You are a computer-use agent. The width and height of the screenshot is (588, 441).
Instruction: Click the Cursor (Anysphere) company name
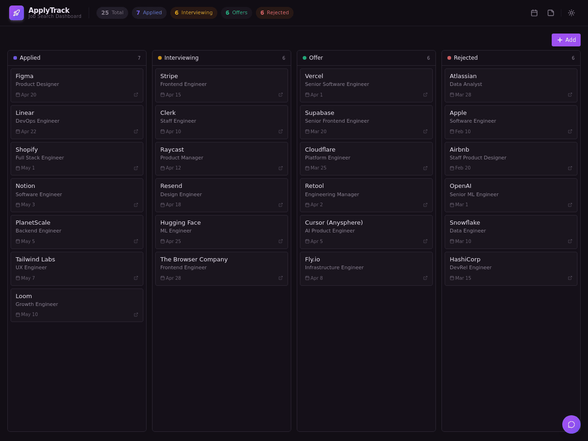334,223
